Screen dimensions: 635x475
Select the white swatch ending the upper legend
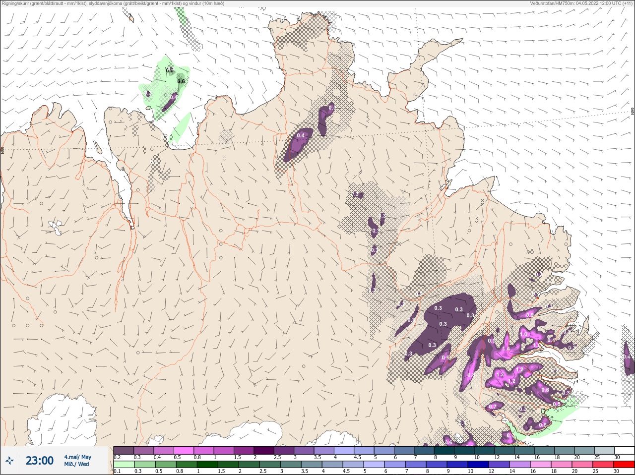[624, 450]
